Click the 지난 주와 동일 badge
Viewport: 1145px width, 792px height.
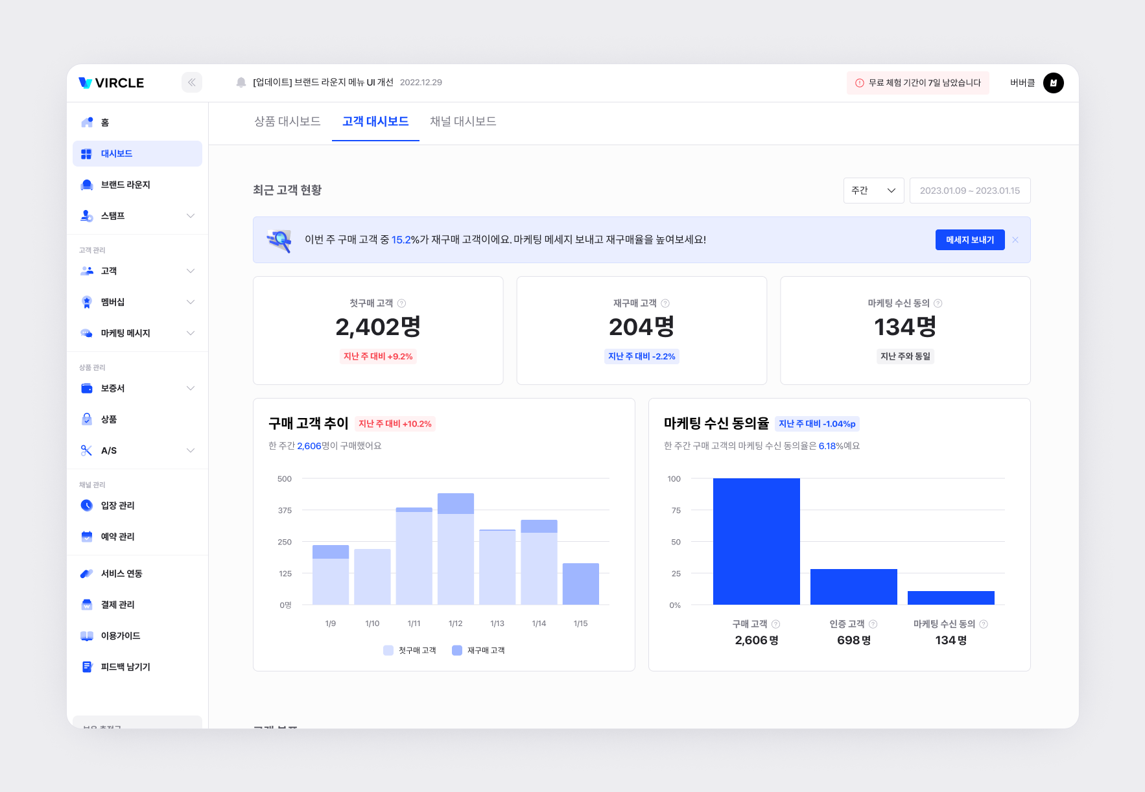coord(905,356)
